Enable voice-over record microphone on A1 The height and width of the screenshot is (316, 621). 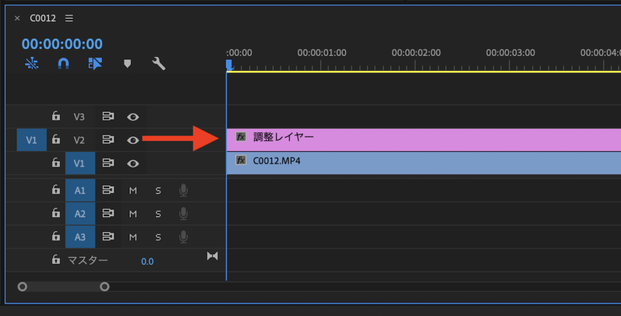(x=183, y=190)
